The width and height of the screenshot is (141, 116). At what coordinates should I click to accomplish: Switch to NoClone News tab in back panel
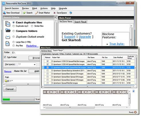pos(66,22)
